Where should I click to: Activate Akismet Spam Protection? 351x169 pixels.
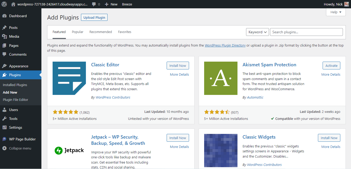tap(331, 66)
